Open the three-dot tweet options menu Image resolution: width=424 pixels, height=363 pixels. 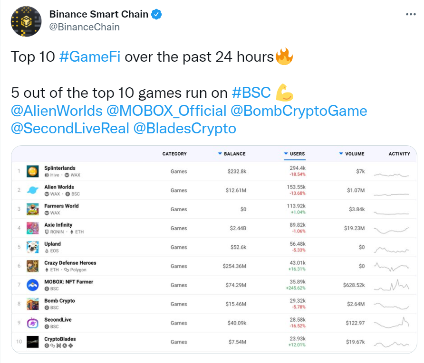[411, 14]
